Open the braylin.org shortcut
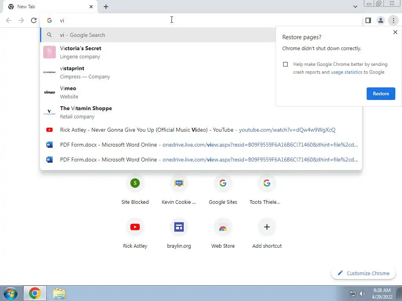This screenshot has height=301, width=402. pyautogui.click(x=179, y=234)
